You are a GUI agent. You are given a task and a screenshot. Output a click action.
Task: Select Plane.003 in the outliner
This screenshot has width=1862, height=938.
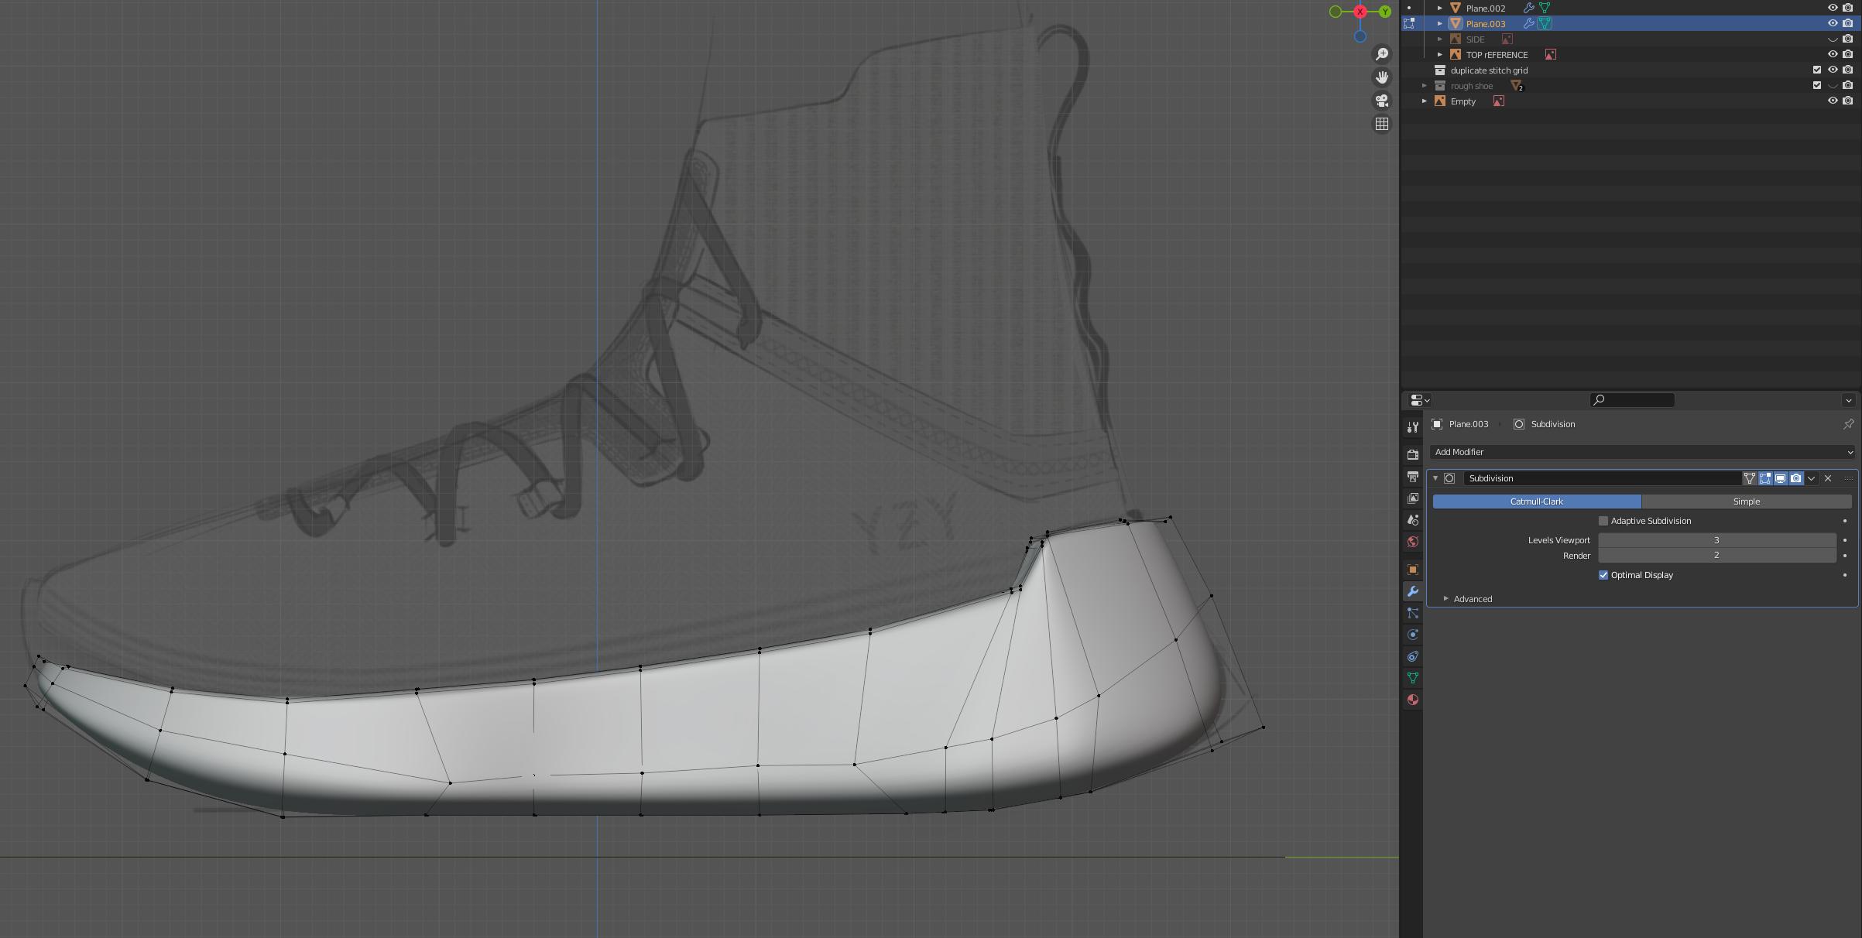(1485, 24)
